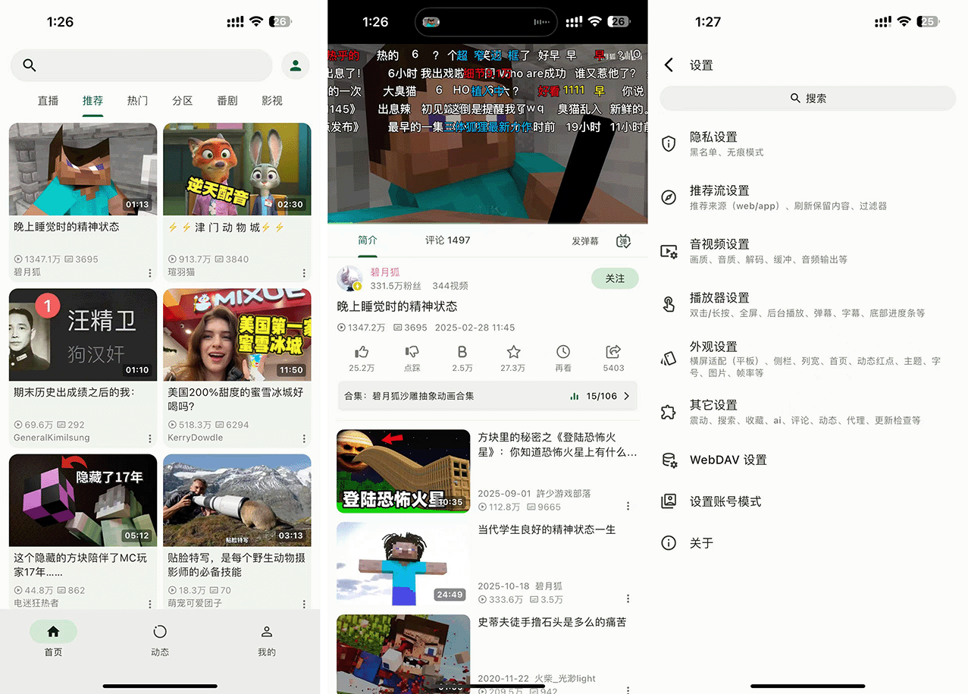Toggle the danmaku display icon
This screenshot has width=968, height=694.
(x=624, y=241)
